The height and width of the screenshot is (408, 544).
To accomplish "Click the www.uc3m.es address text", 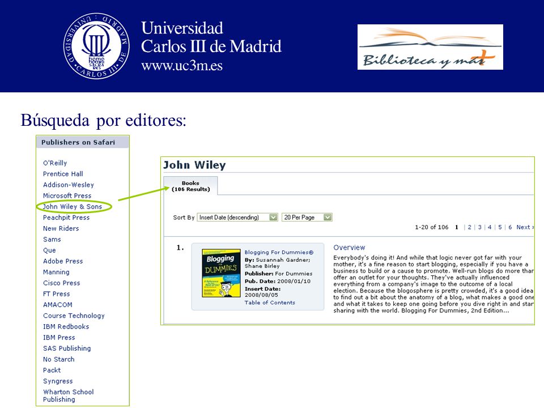I will click(x=182, y=66).
